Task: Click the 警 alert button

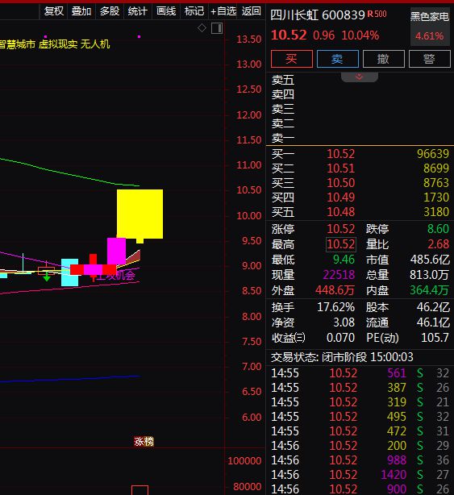Action: 429,59
